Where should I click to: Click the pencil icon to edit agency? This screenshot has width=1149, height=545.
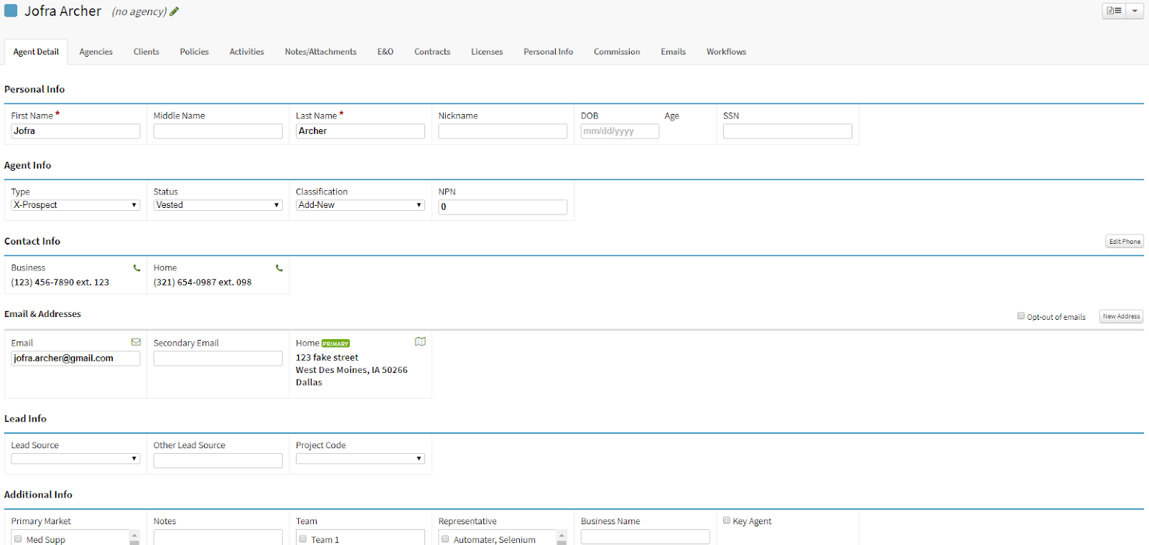pos(175,11)
